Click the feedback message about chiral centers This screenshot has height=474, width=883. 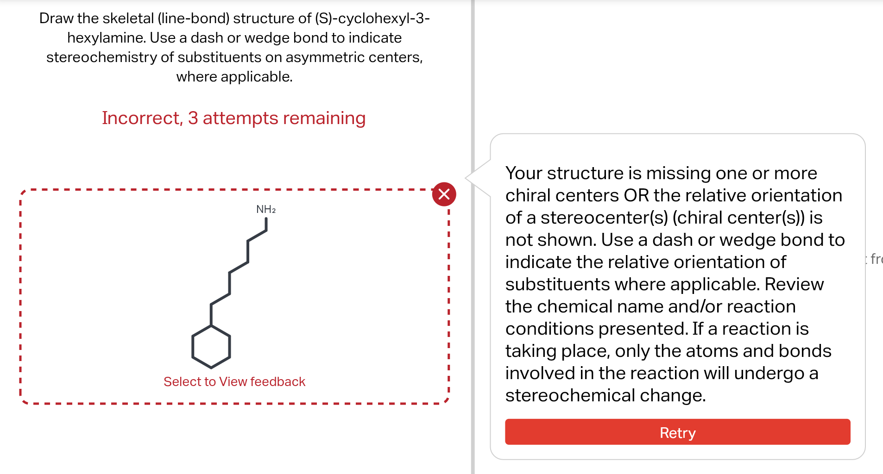[x=675, y=284]
